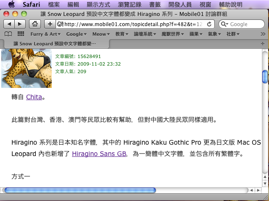
Task: Expand the 社群 bookmarks folder
Action: (x=233, y=34)
